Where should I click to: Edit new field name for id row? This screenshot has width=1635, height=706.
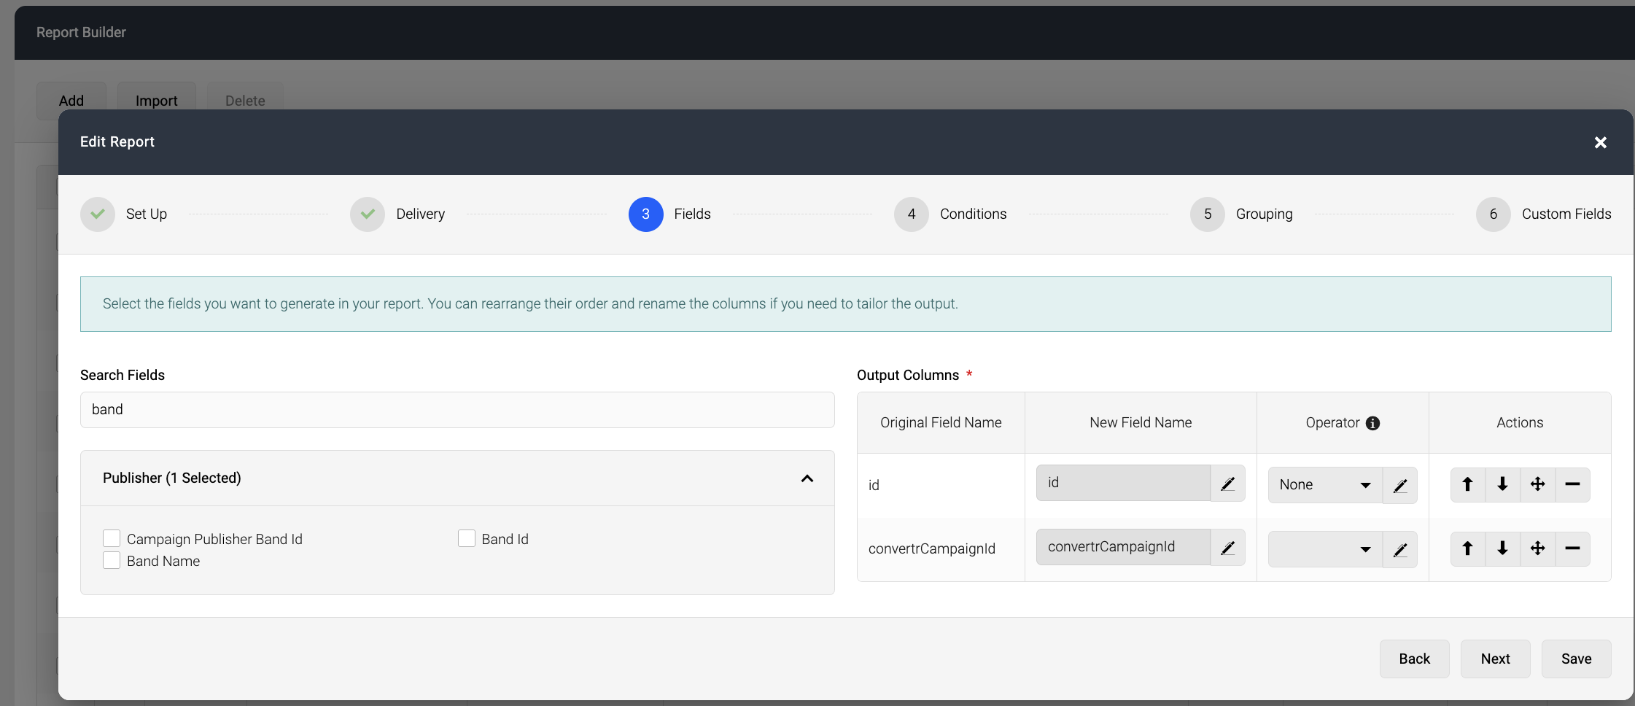click(x=1227, y=484)
